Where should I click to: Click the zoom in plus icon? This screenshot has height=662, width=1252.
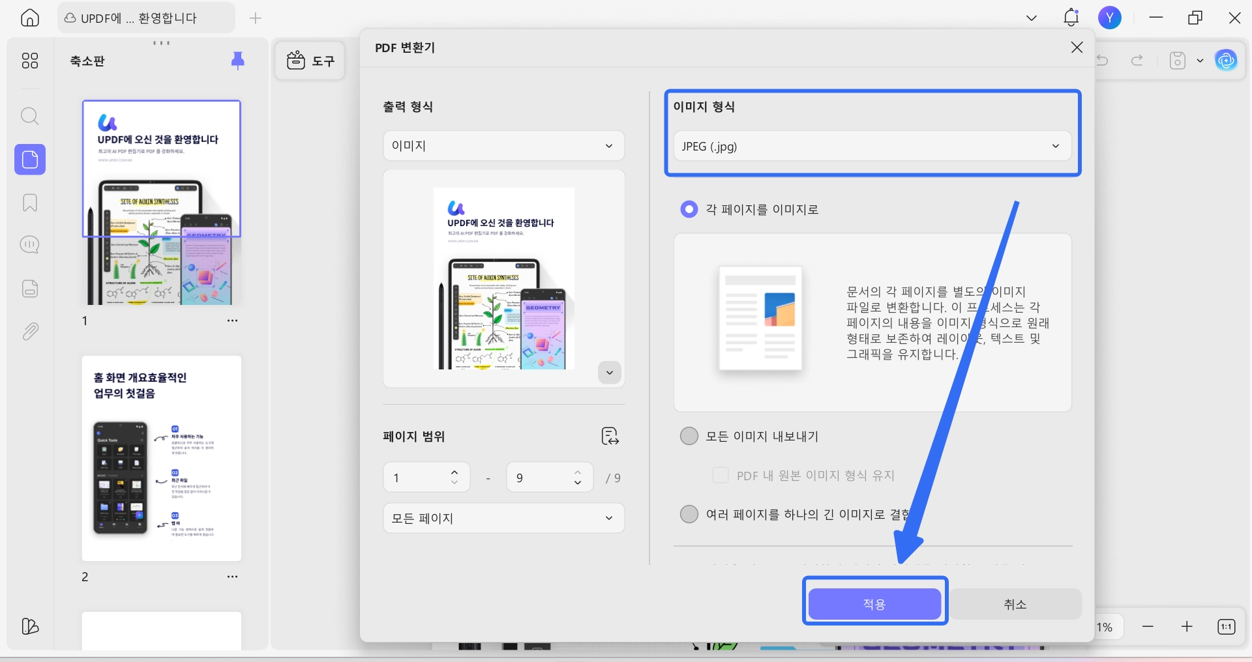1187,626
